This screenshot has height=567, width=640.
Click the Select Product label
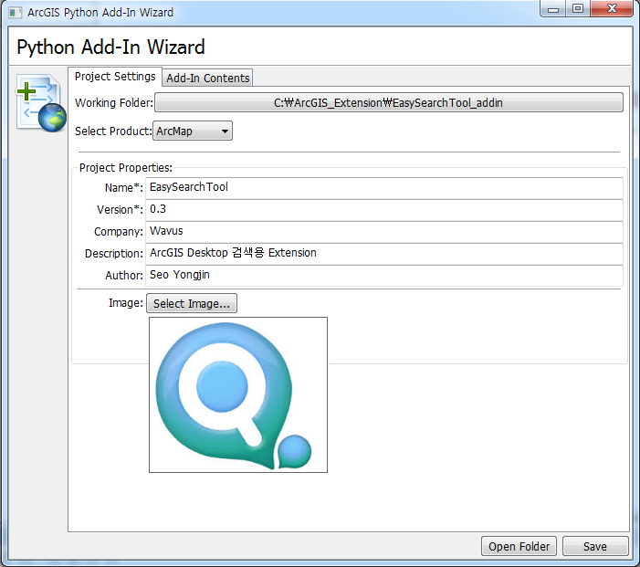coord(113,131)
